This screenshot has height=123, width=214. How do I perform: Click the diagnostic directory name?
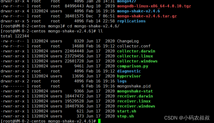(129, 71)
